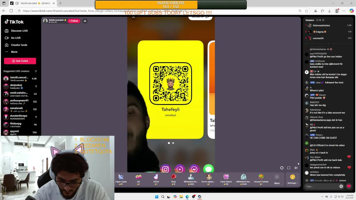This screenshot has height=200, width=356.
Task: Click comment 'HE CAN COME ON GUEST'
Action: click(323, 138)
